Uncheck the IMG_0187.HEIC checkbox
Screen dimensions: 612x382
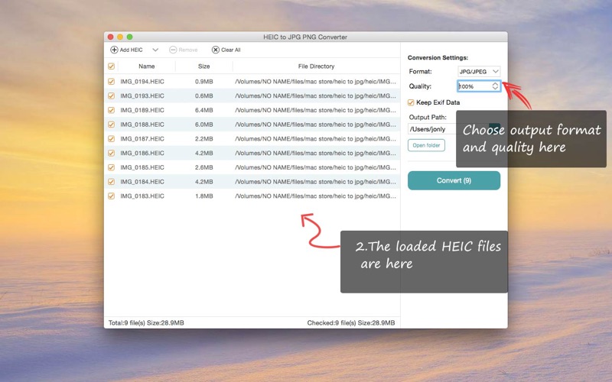pyautogui.click(x=111, y=139)
